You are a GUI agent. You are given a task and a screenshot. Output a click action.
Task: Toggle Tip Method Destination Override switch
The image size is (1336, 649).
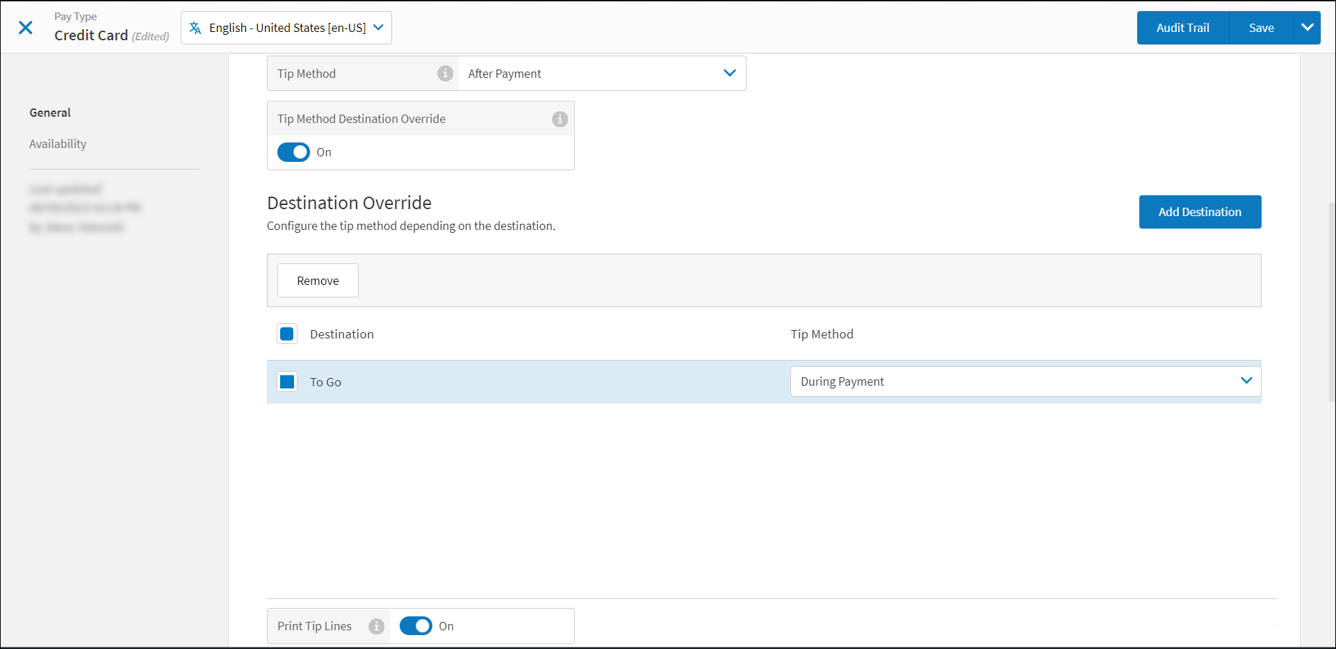tap(293, 152)
